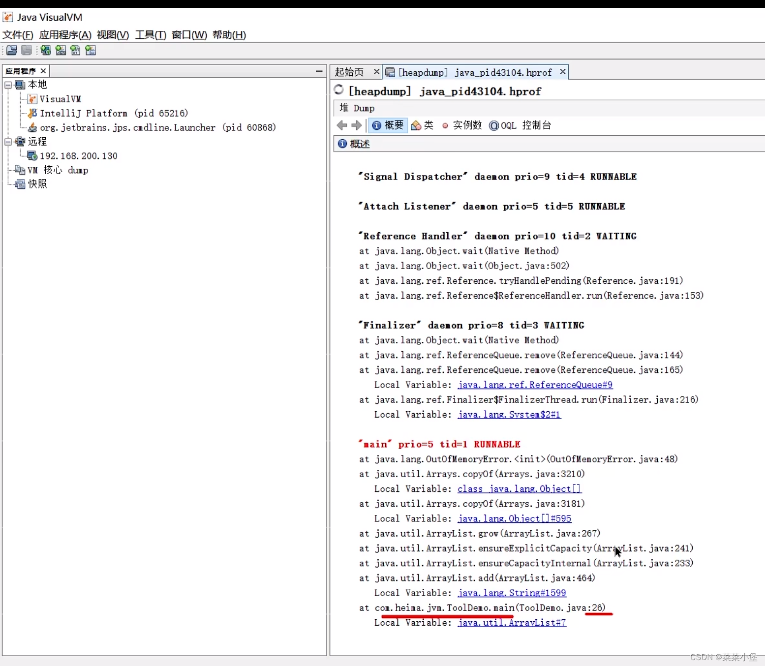Open link class java.lang.Object[]
The width and height of the screenshot is (765, 666).
click(x=519, y=489)
